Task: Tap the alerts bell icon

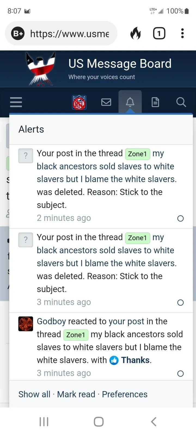Action: click(130, 102)
